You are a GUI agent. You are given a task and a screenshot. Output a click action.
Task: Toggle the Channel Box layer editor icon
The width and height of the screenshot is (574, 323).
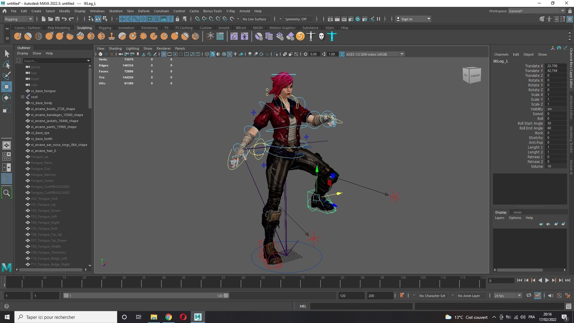570,19
